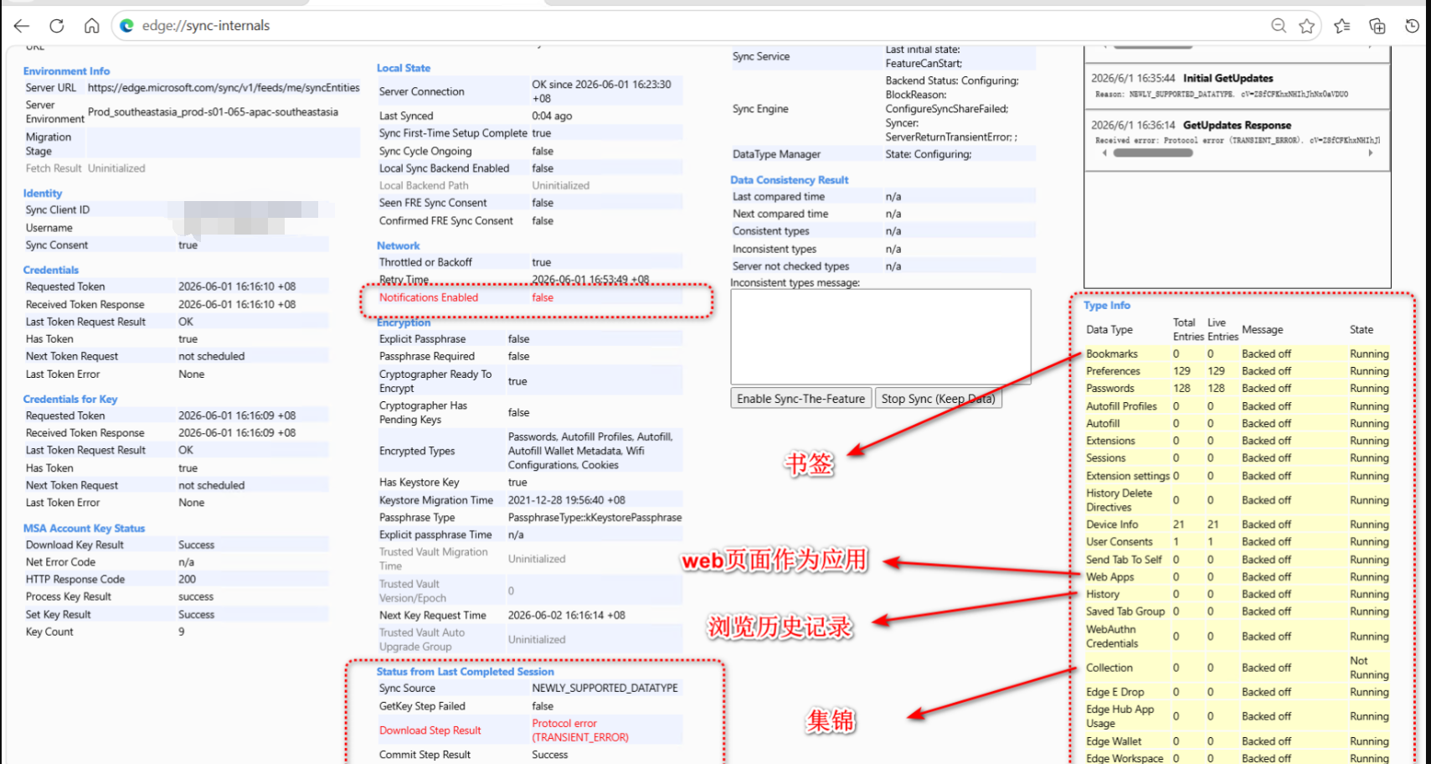
Task: Click the Notifications Enabled label
Action: (429, 297)
